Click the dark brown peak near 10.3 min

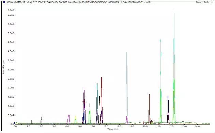tap(149, 109)
